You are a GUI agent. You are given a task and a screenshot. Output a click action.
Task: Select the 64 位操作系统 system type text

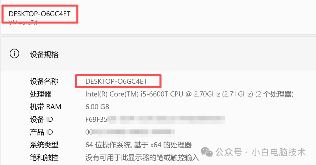click(138, 145)
